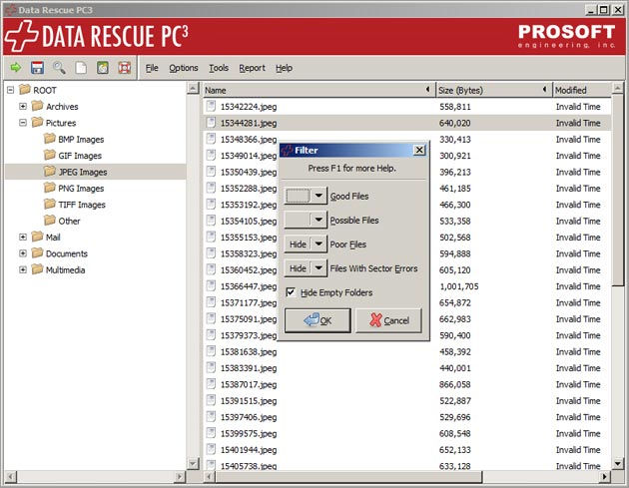Click the file list vertical scrollbar thumb

tap(618, 190)
